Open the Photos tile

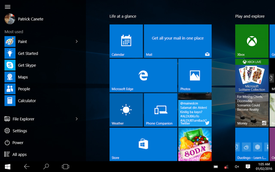(x=195, y=76)
